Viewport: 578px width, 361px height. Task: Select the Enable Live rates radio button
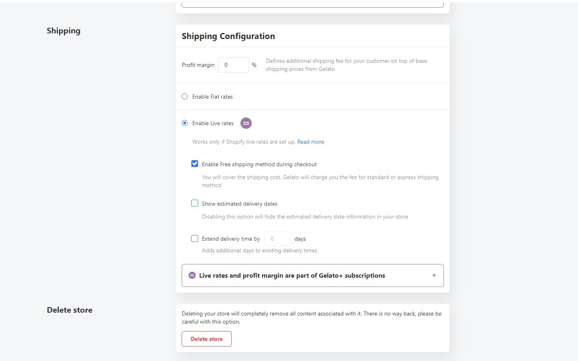pyautogui.click(x=185, y=123)
